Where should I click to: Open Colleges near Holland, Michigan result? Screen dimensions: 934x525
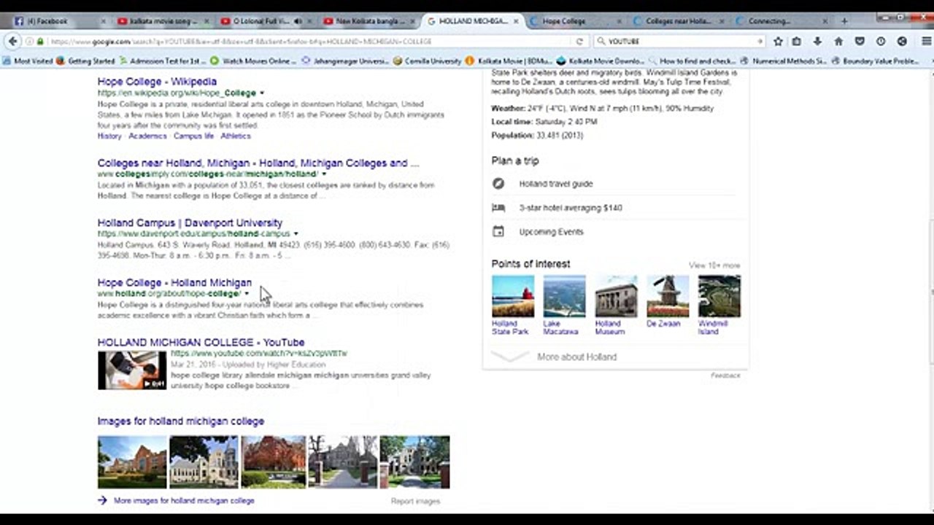(258, 163)
